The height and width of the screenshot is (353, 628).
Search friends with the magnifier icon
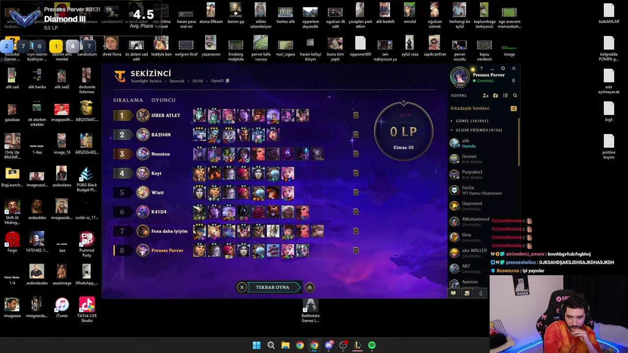[515, 96]
